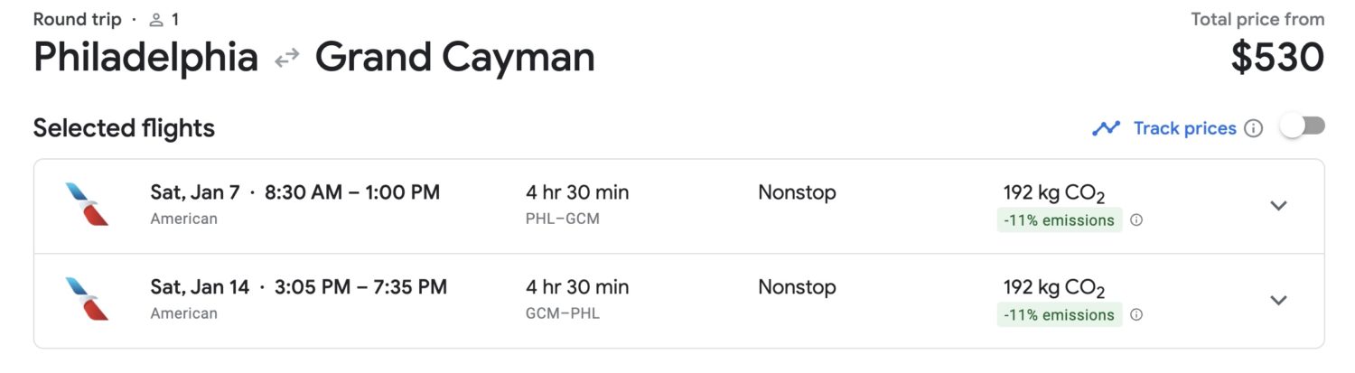Open emissions info icon for Jan 14 flight

[x=1136, y=314]
